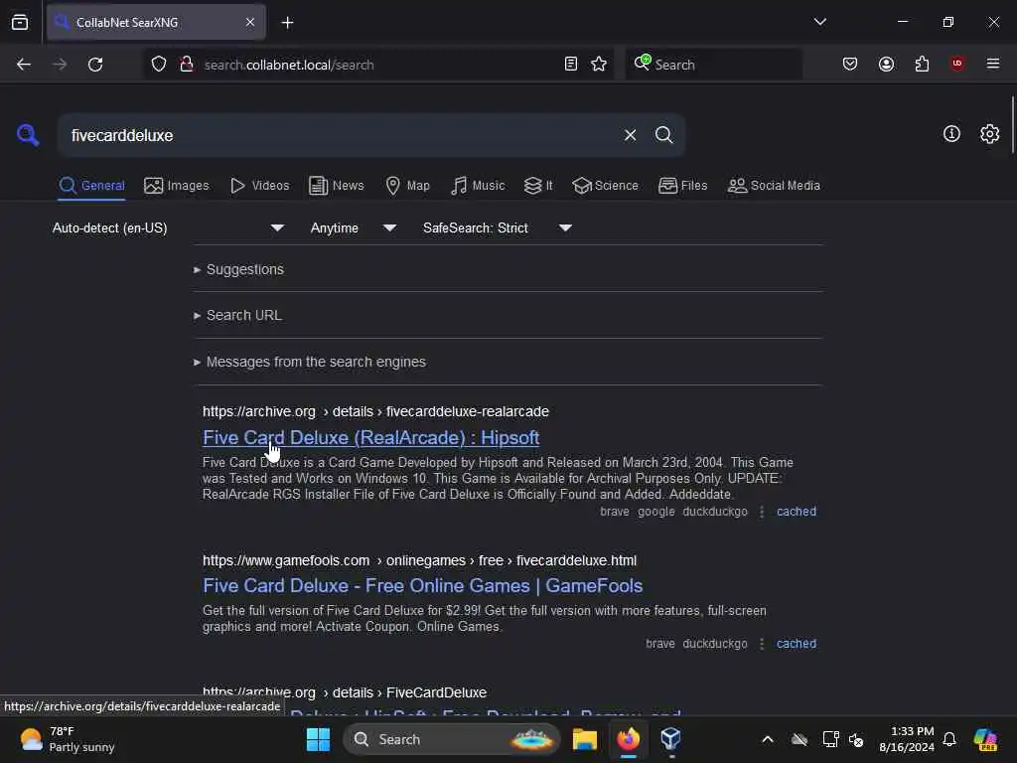Image resolution: width=1017 pixels, height=763 pixels.
Task: Expand Messages from the search engines
Action: tap(310, 362)
